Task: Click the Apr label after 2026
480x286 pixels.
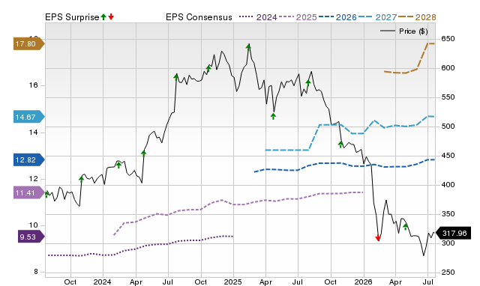Action: pos(395,282)
